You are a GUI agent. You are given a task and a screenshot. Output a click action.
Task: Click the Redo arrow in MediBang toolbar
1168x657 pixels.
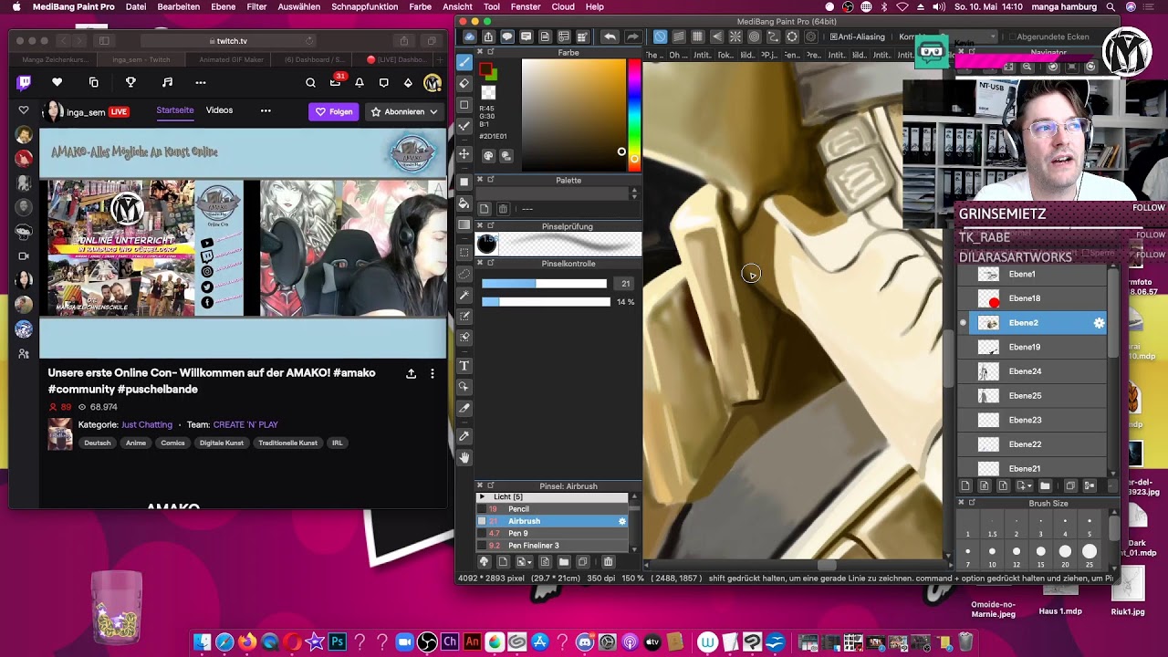(x=631, y=36)
